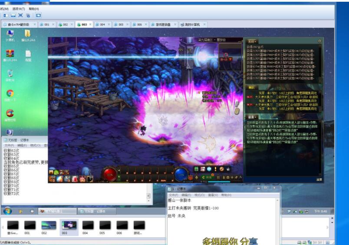Viewport: 349px width, 245px height.
Task: Open 帮助(H) menu in front Notepad
Action: 226,195
